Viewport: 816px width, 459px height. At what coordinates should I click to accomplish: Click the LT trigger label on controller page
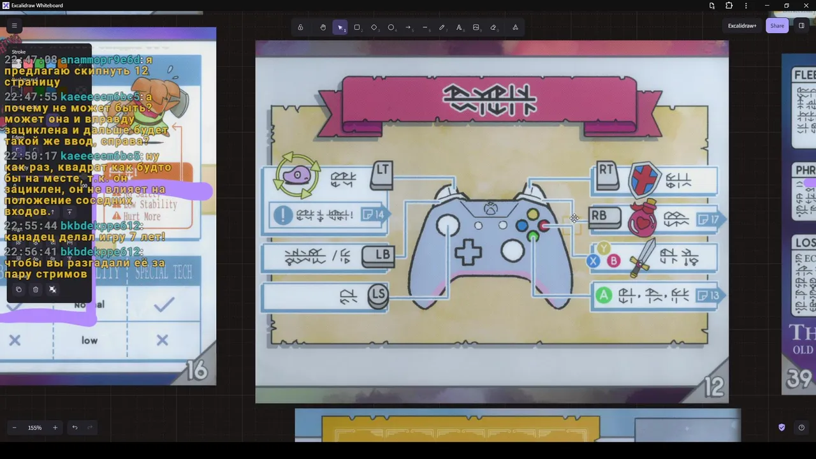382,174
